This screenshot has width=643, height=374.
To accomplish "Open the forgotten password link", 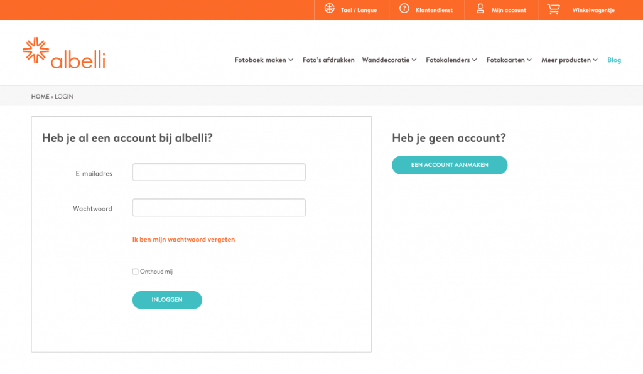I will tap(184, 240).
